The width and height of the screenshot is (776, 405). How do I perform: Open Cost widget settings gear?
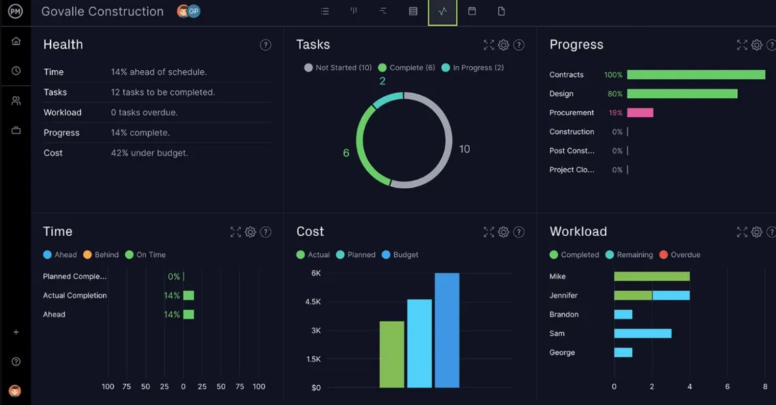tap(504, 232)
